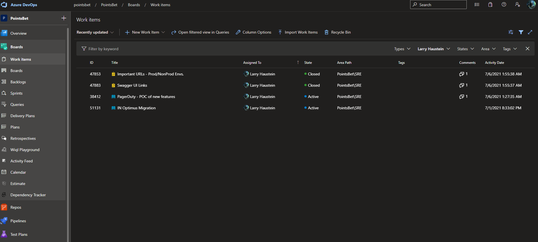Click the PointsBet project breadcrumb
538x242 pixels.
coord(109,5)
